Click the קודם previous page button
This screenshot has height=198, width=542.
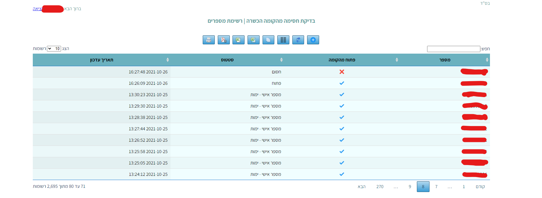(x=480, y=187)
